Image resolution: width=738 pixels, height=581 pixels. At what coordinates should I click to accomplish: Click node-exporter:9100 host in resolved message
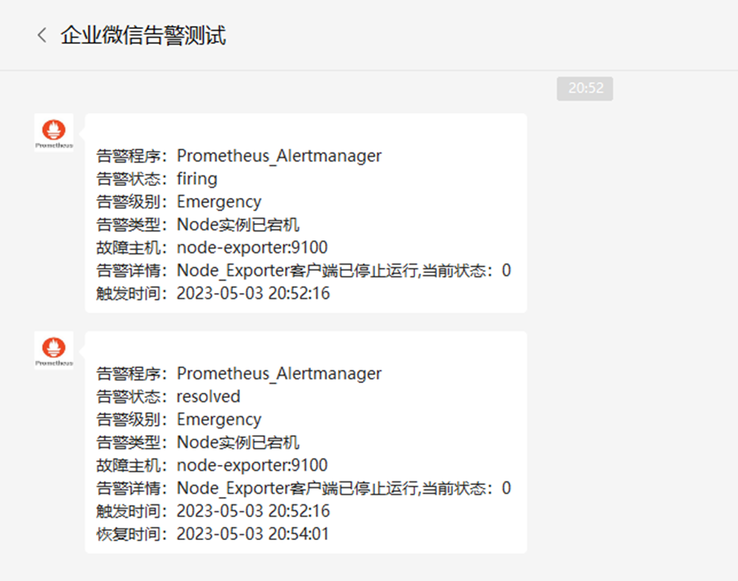click(x=252, y=465)
